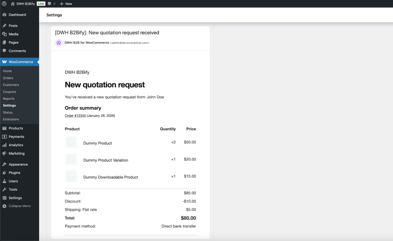
Task: Open the Plugins section
Action: click(x=14, y=173)
